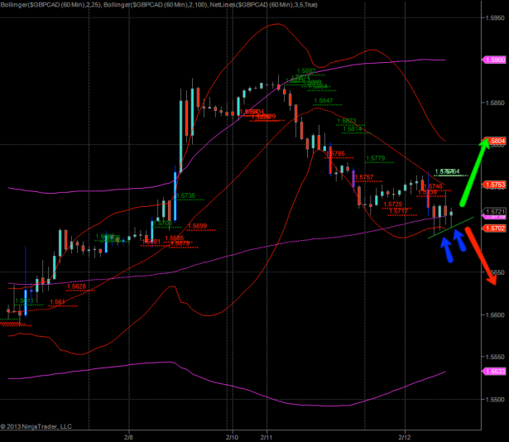
Task: Click the 1.5847 green net line label
Action: [x=324, y=101]
